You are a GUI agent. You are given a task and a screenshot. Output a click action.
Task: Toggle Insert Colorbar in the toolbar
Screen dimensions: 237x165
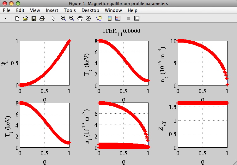[x=110, y=19]
